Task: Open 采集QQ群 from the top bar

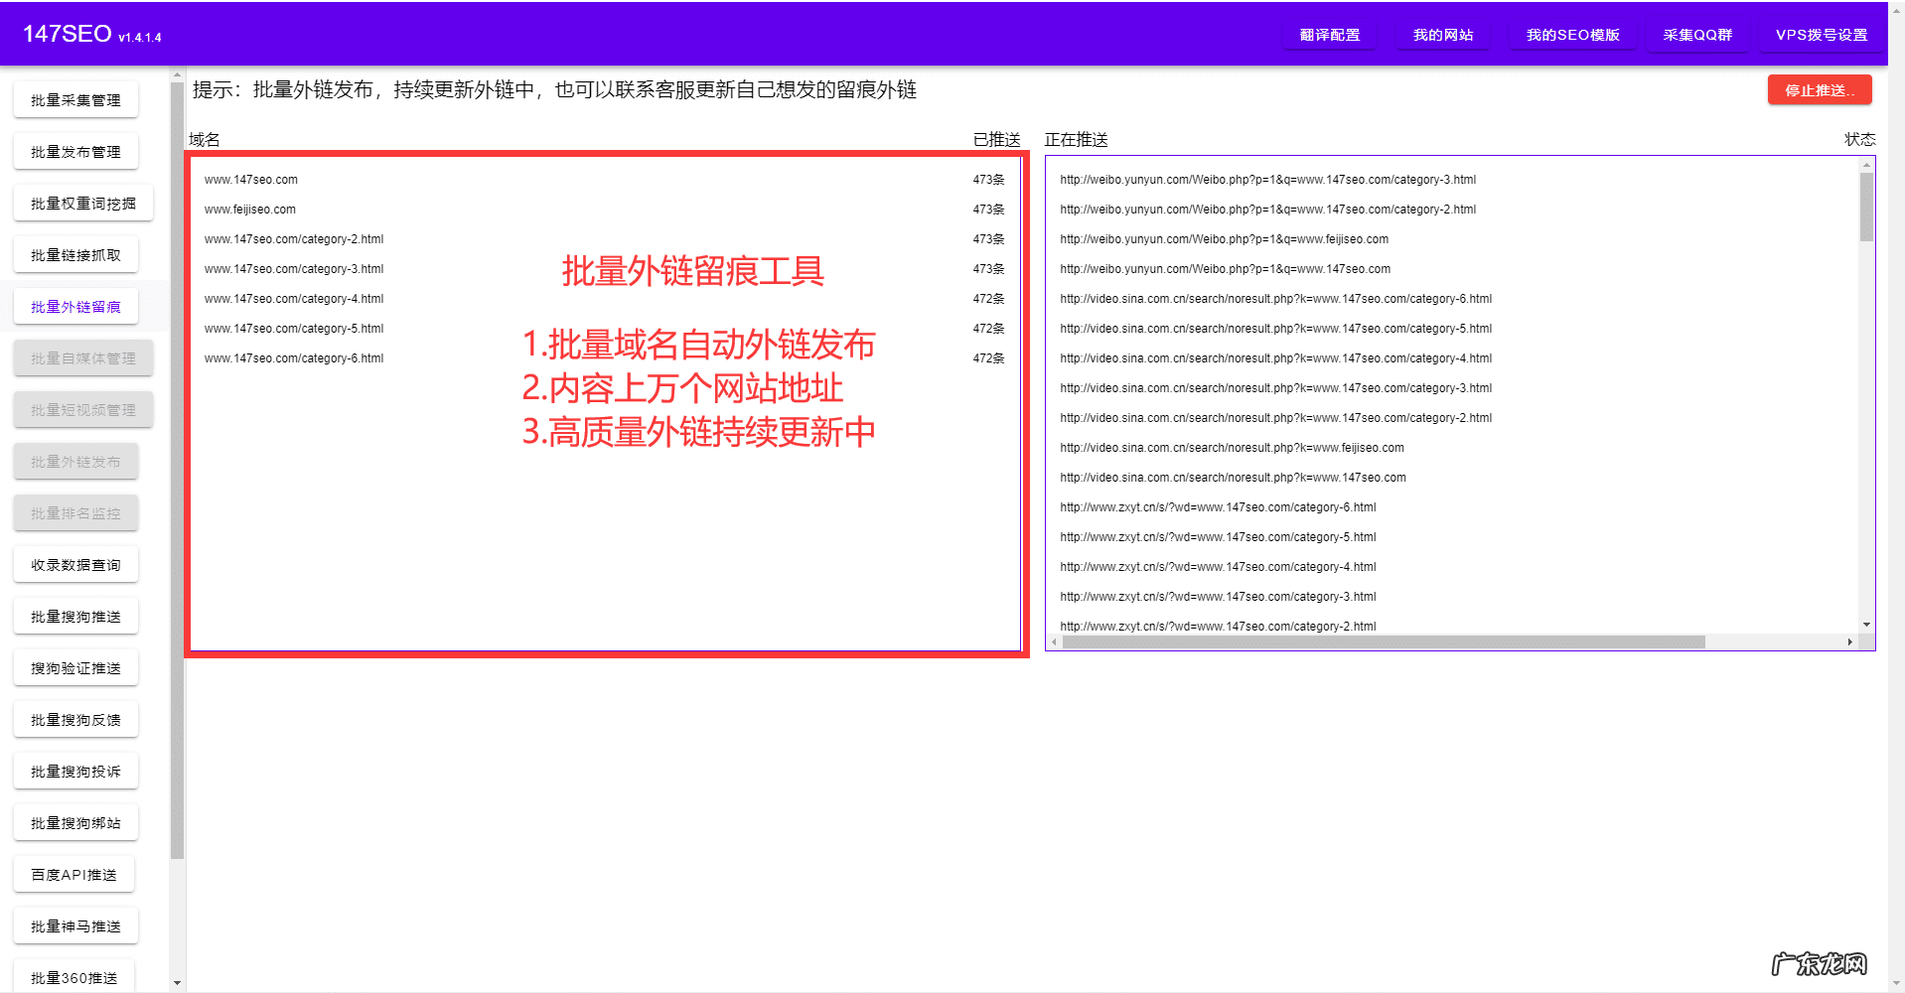Action: [x=1697, y=33]
